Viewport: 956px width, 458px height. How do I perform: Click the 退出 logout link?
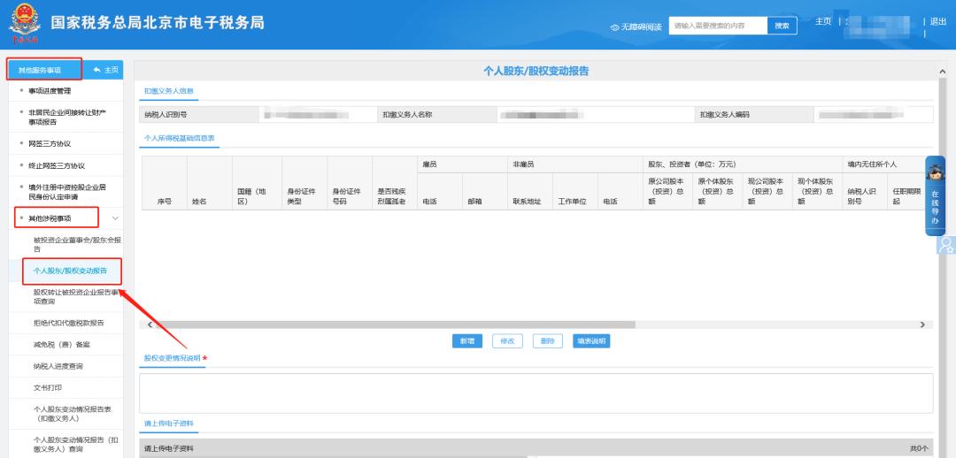click(x=937, y=21)
